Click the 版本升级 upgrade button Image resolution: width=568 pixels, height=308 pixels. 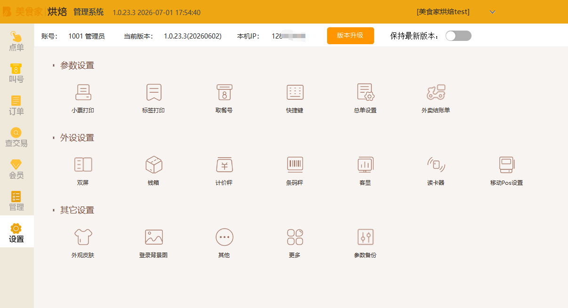click(351, 35)
